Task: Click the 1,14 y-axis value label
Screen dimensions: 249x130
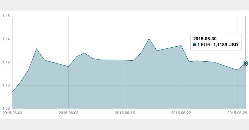Action: click(x=6, y=39)
